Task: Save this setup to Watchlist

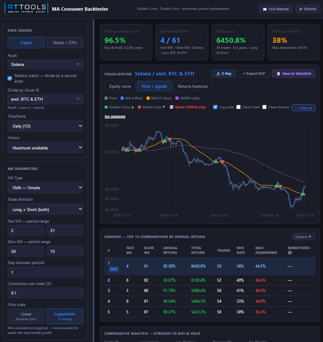Action: pyautogui.click(x=293, y=74)
